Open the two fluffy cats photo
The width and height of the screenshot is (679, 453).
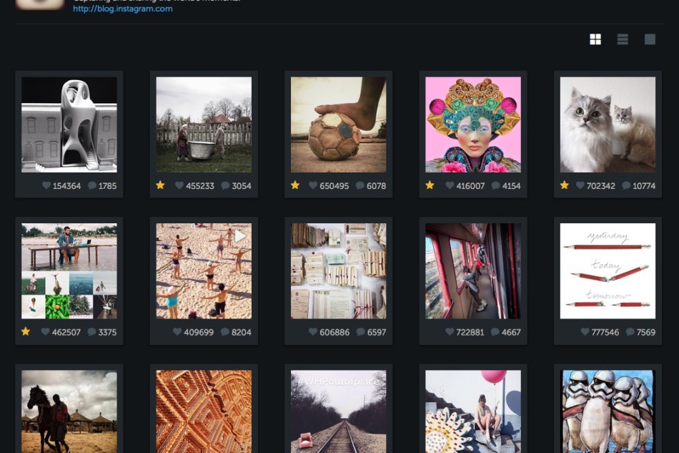pyautogui.click(x=608, y=125)
